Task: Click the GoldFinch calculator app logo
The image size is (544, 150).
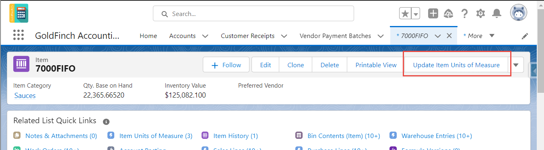Action: pos(19,13)
